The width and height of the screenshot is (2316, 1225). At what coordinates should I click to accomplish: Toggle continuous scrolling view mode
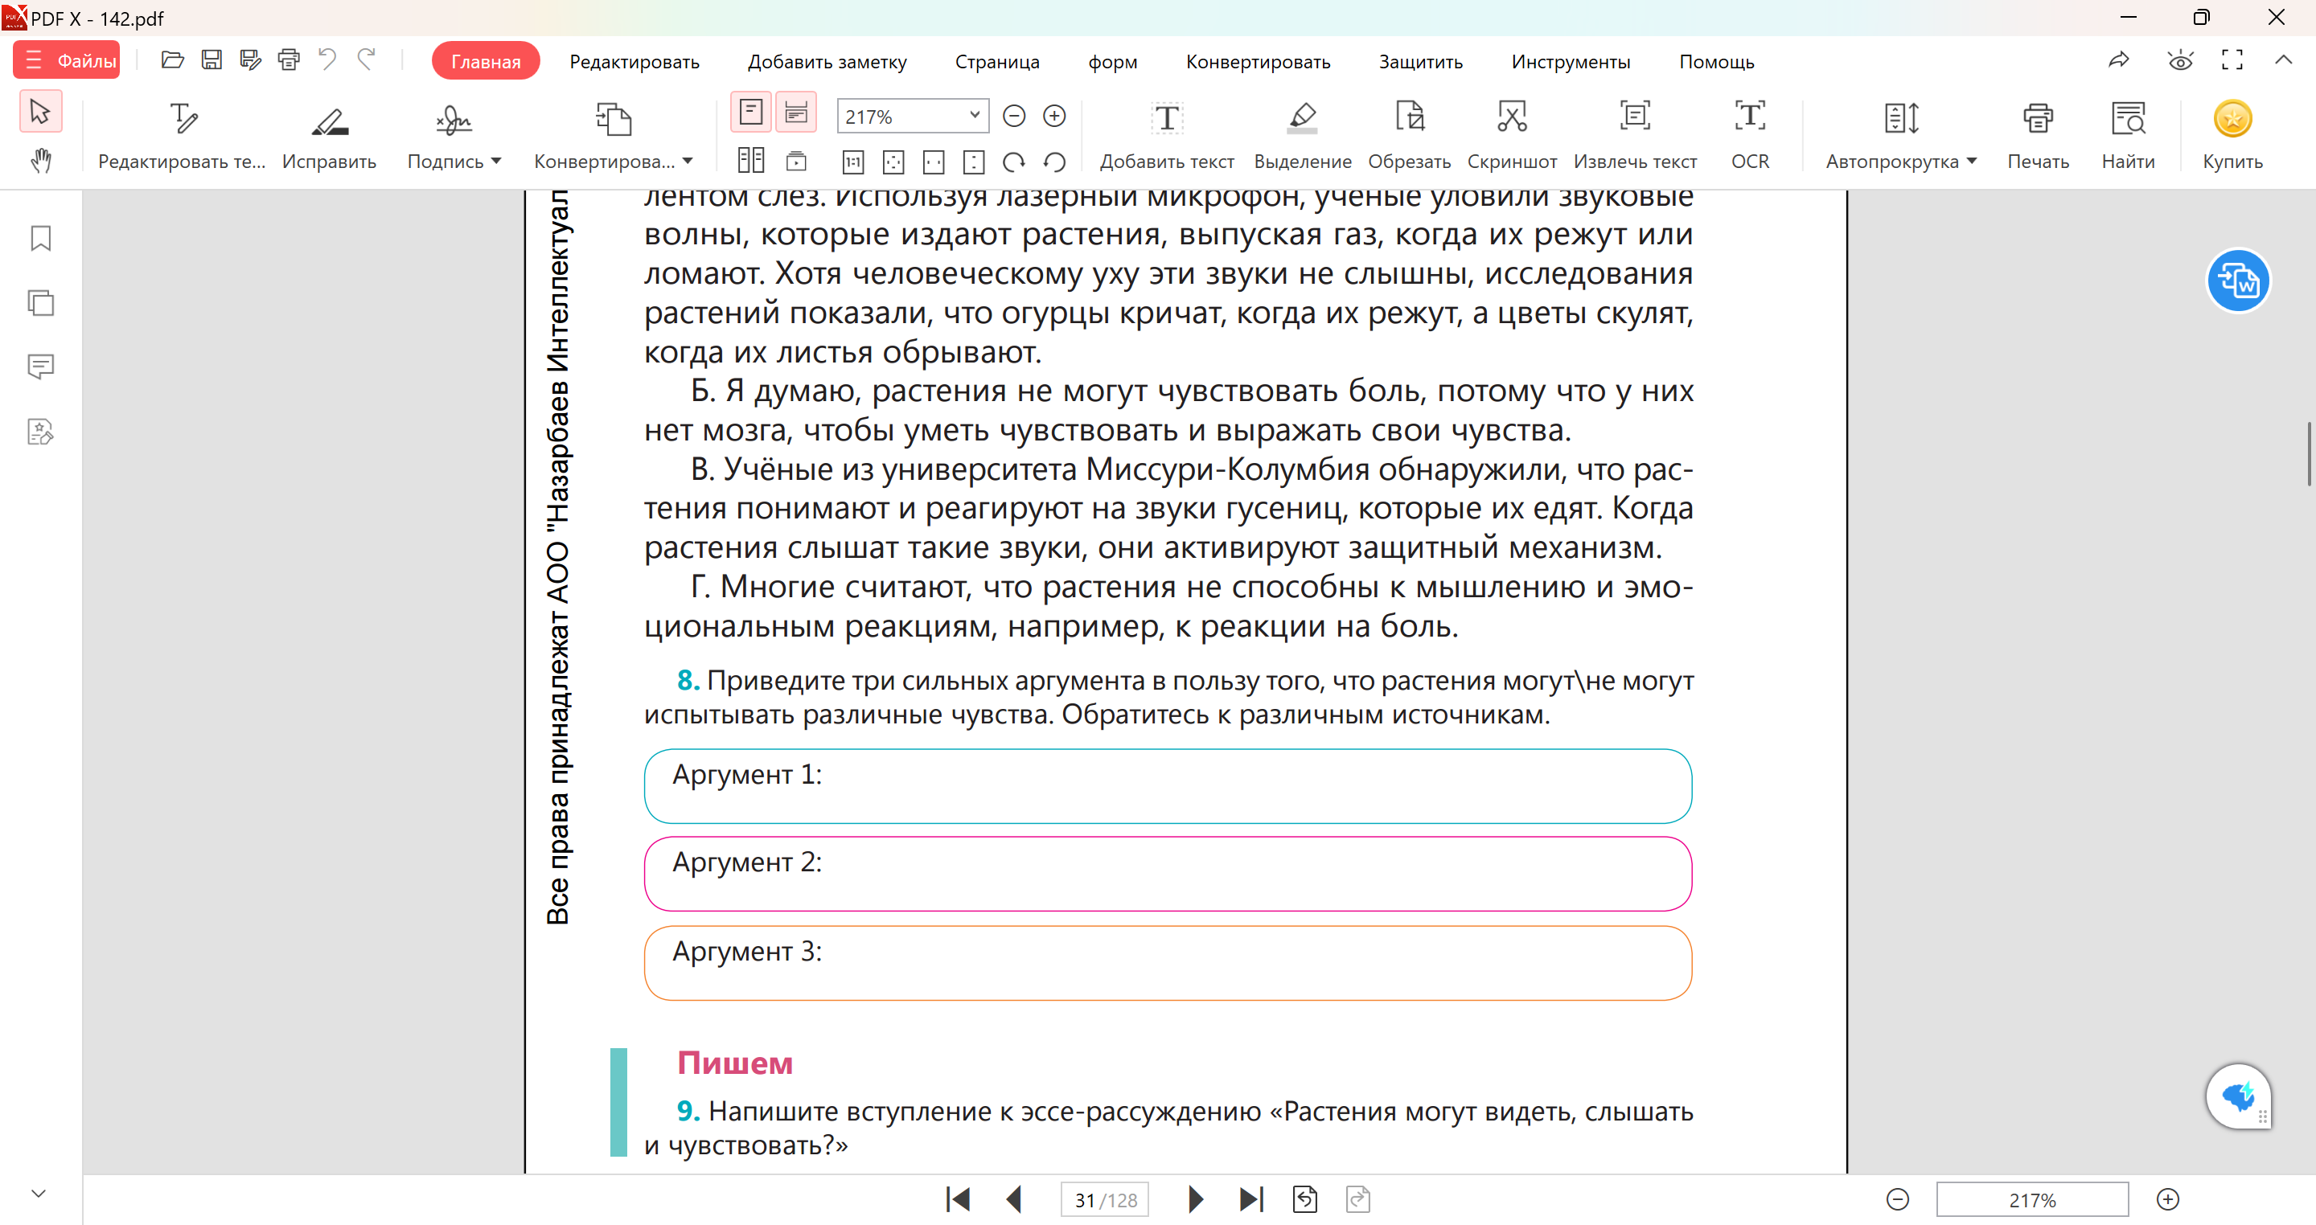(795, 113)
